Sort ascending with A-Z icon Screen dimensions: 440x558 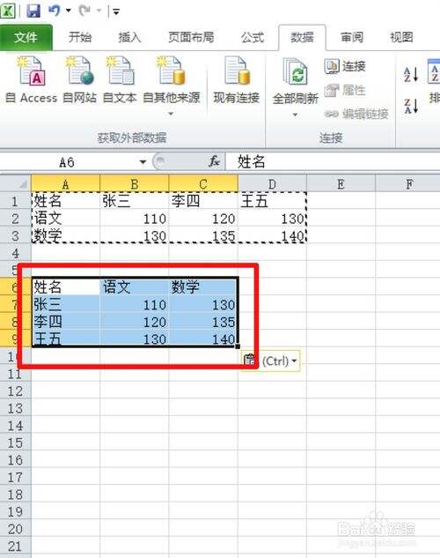pyautogui.click(x=411, y=75)
